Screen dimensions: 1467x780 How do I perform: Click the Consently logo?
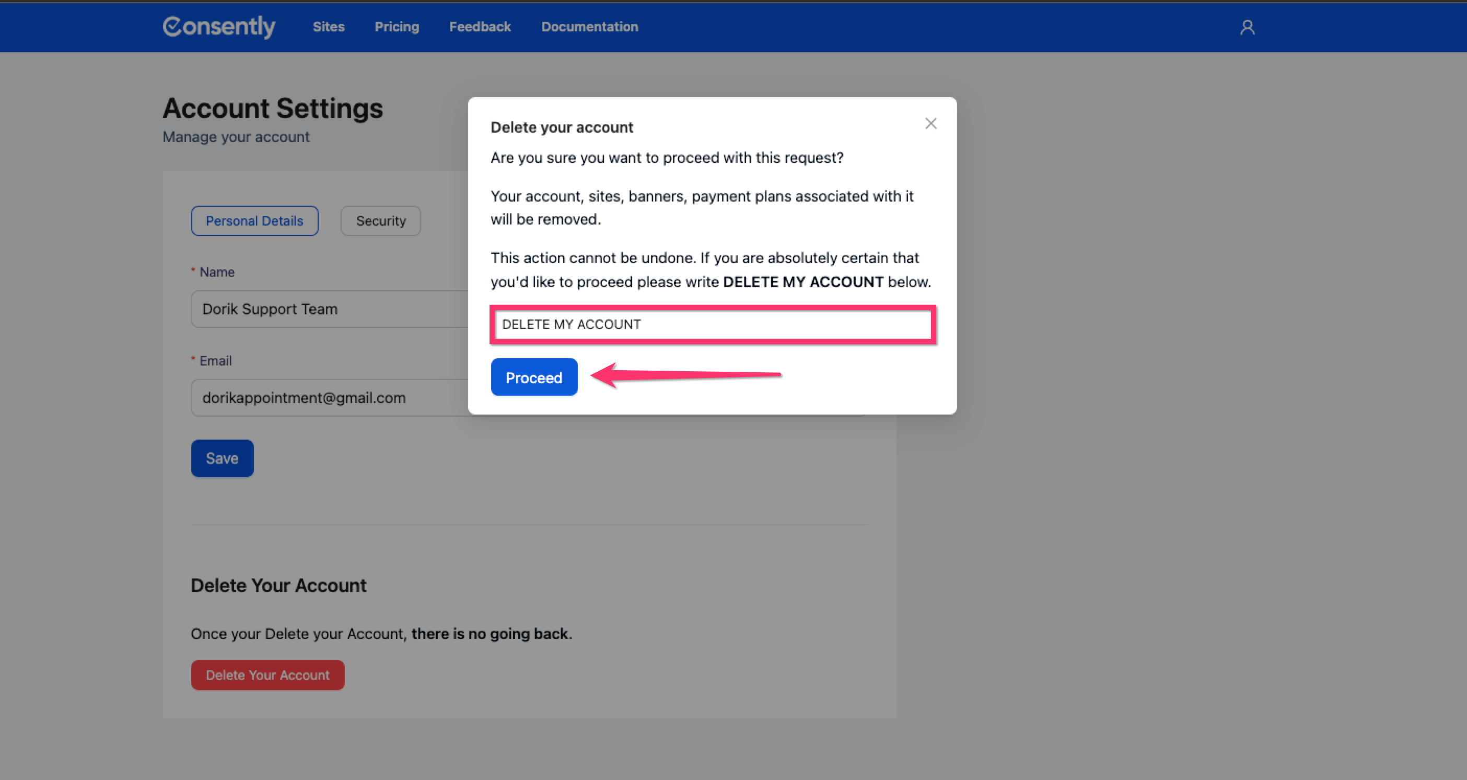[x=219, y=27]
